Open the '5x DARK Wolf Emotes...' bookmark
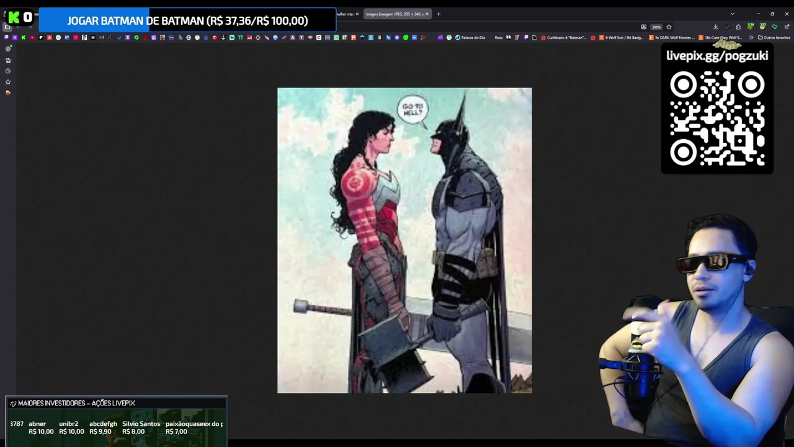The image size is (794, 447). click(672, 37)
